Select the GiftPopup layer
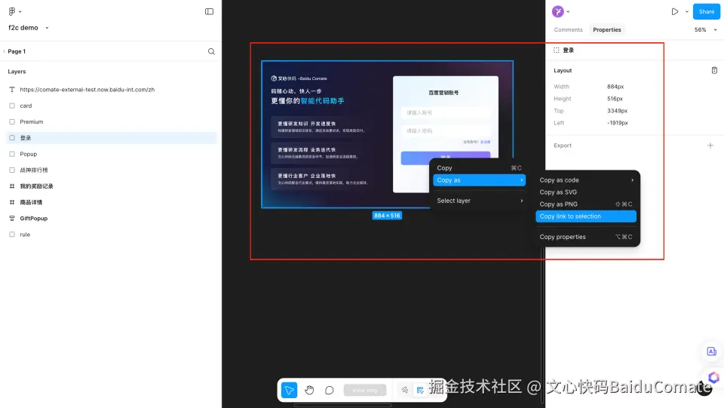The height and width of the screenshot is (408, 724). tap(34, 218)
